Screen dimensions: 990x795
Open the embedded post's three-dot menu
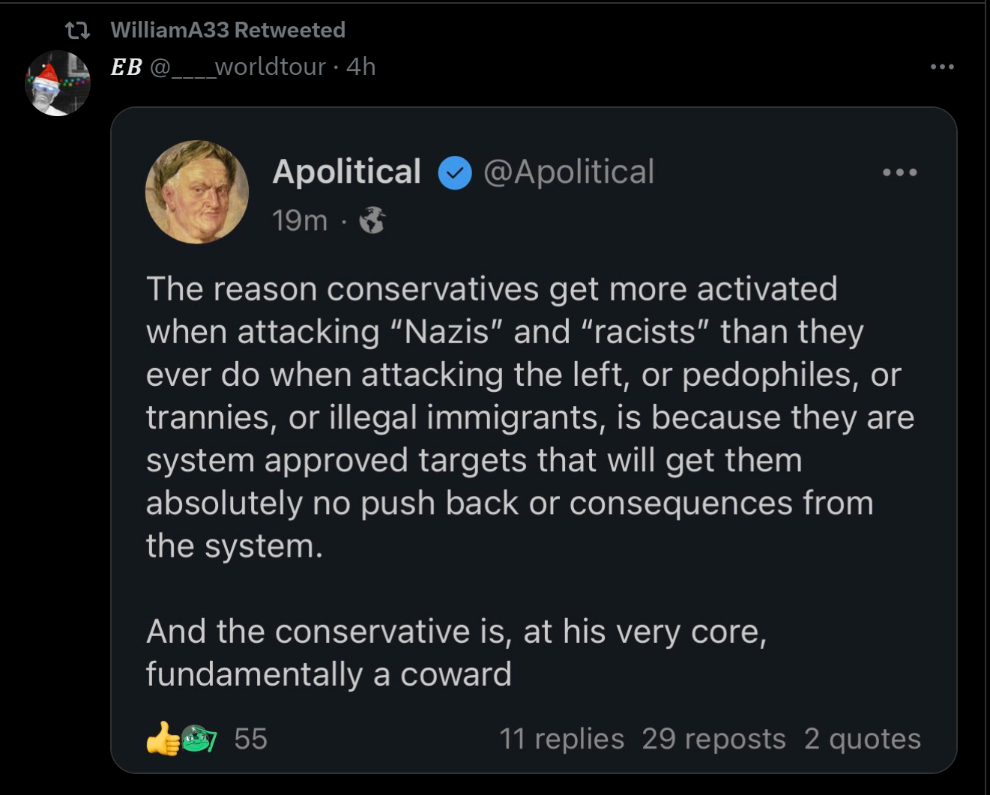(x=899, y=172)
